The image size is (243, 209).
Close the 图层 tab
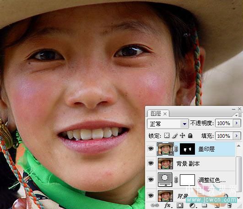pyautogui.click(x=165, y=114)
